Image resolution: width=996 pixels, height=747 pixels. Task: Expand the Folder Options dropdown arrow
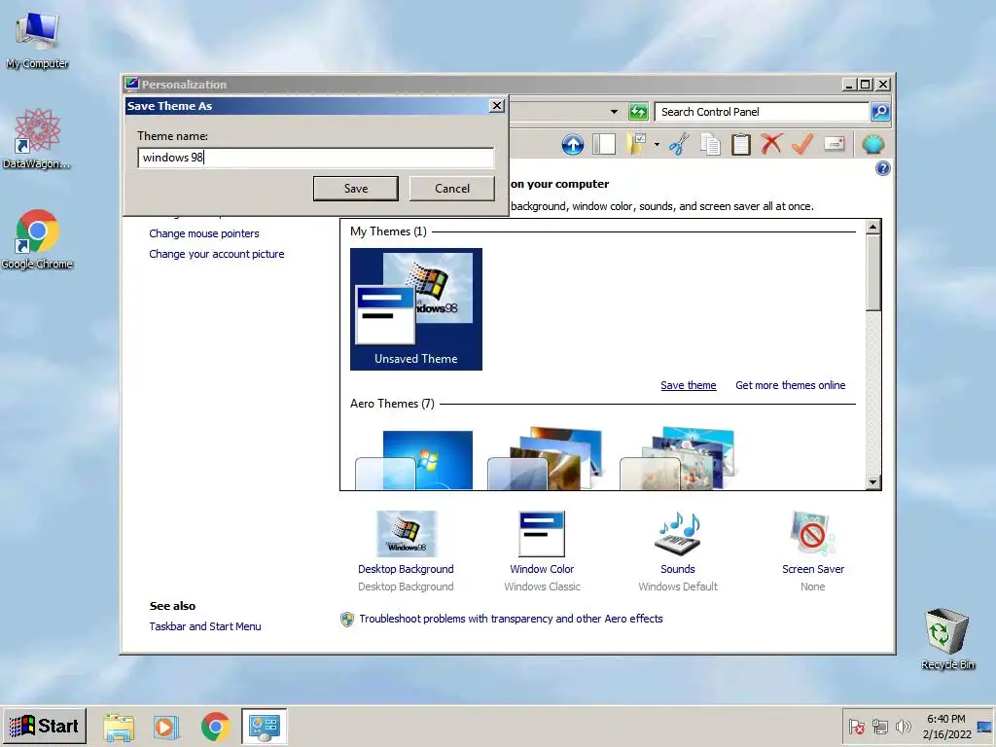click(x=657, y=145)
